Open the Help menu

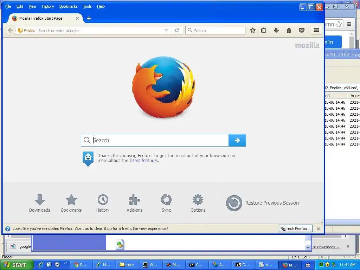(x=101, y=6)
